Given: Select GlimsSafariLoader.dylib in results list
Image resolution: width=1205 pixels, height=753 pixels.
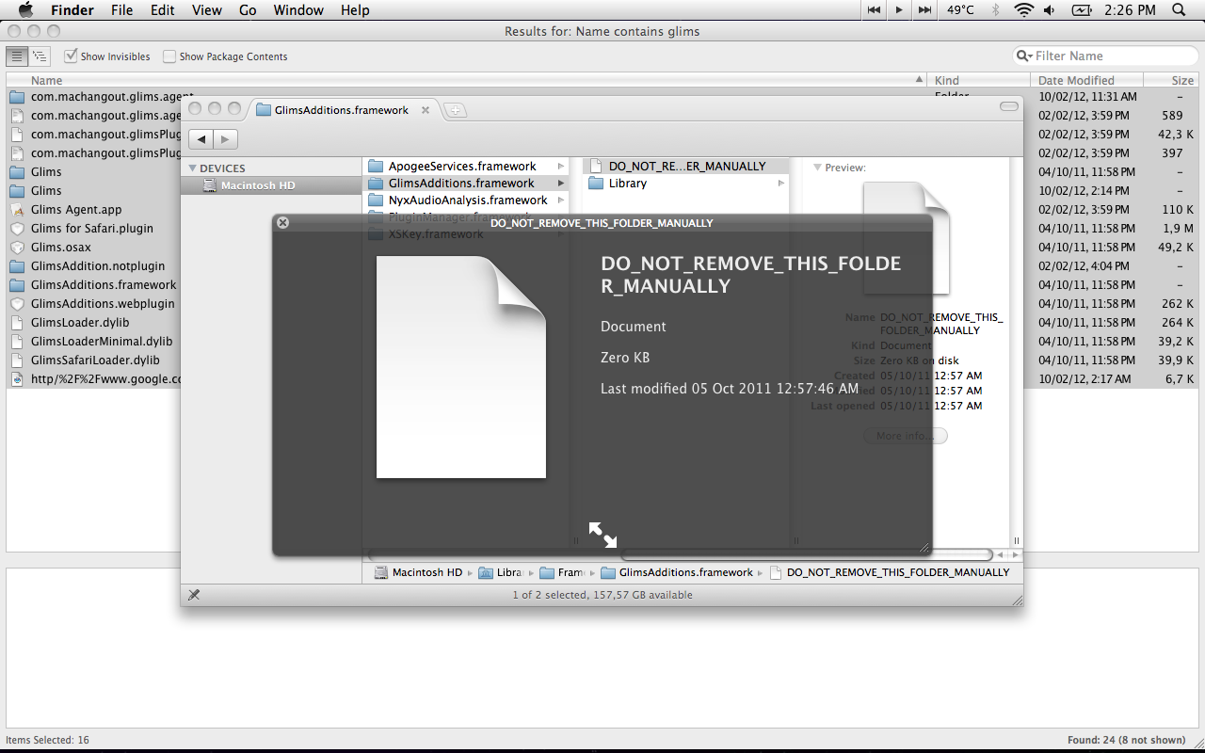Looking at the screenshot, I should (94, 360).
